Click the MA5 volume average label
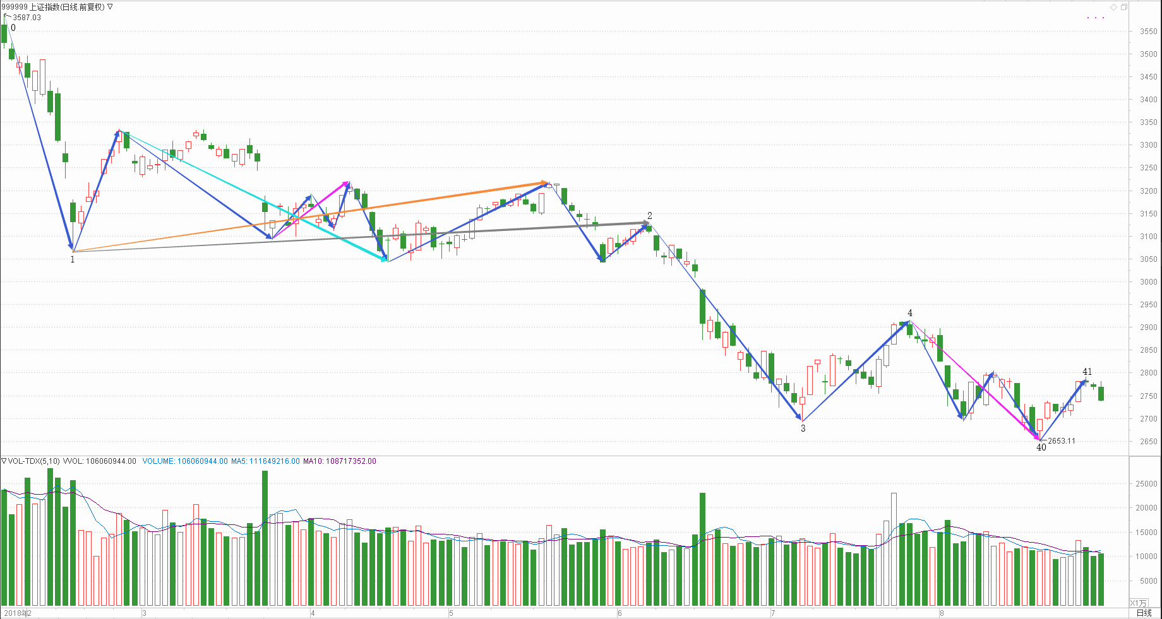Viewport: 1162px width, 619px height. click(265, 461)
